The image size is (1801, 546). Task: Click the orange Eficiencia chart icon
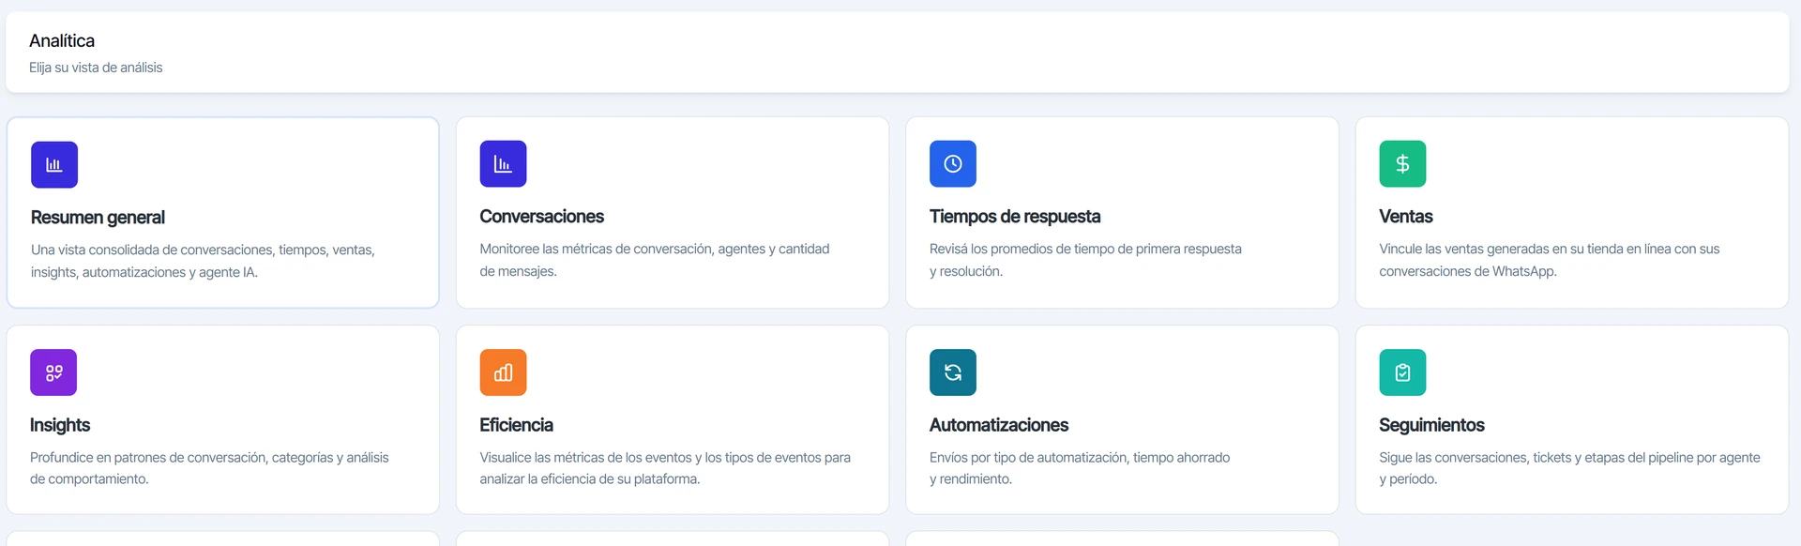(x=503, y=372)
